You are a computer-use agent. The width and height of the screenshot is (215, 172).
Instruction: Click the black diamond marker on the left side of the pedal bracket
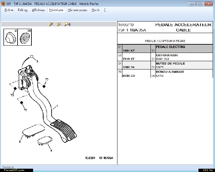(15, 88)
